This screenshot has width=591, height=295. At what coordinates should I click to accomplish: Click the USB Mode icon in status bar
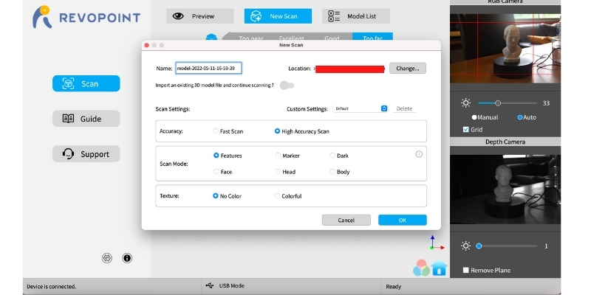[x=210, y=285]
